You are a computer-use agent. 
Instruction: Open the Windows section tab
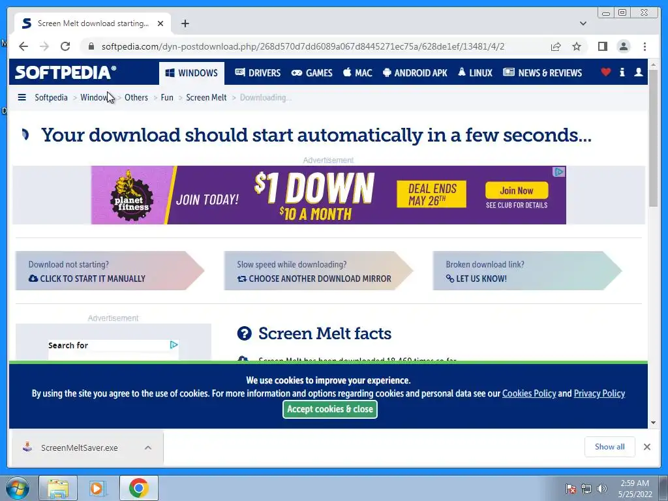pyautogui.click(x=191, y=73)
